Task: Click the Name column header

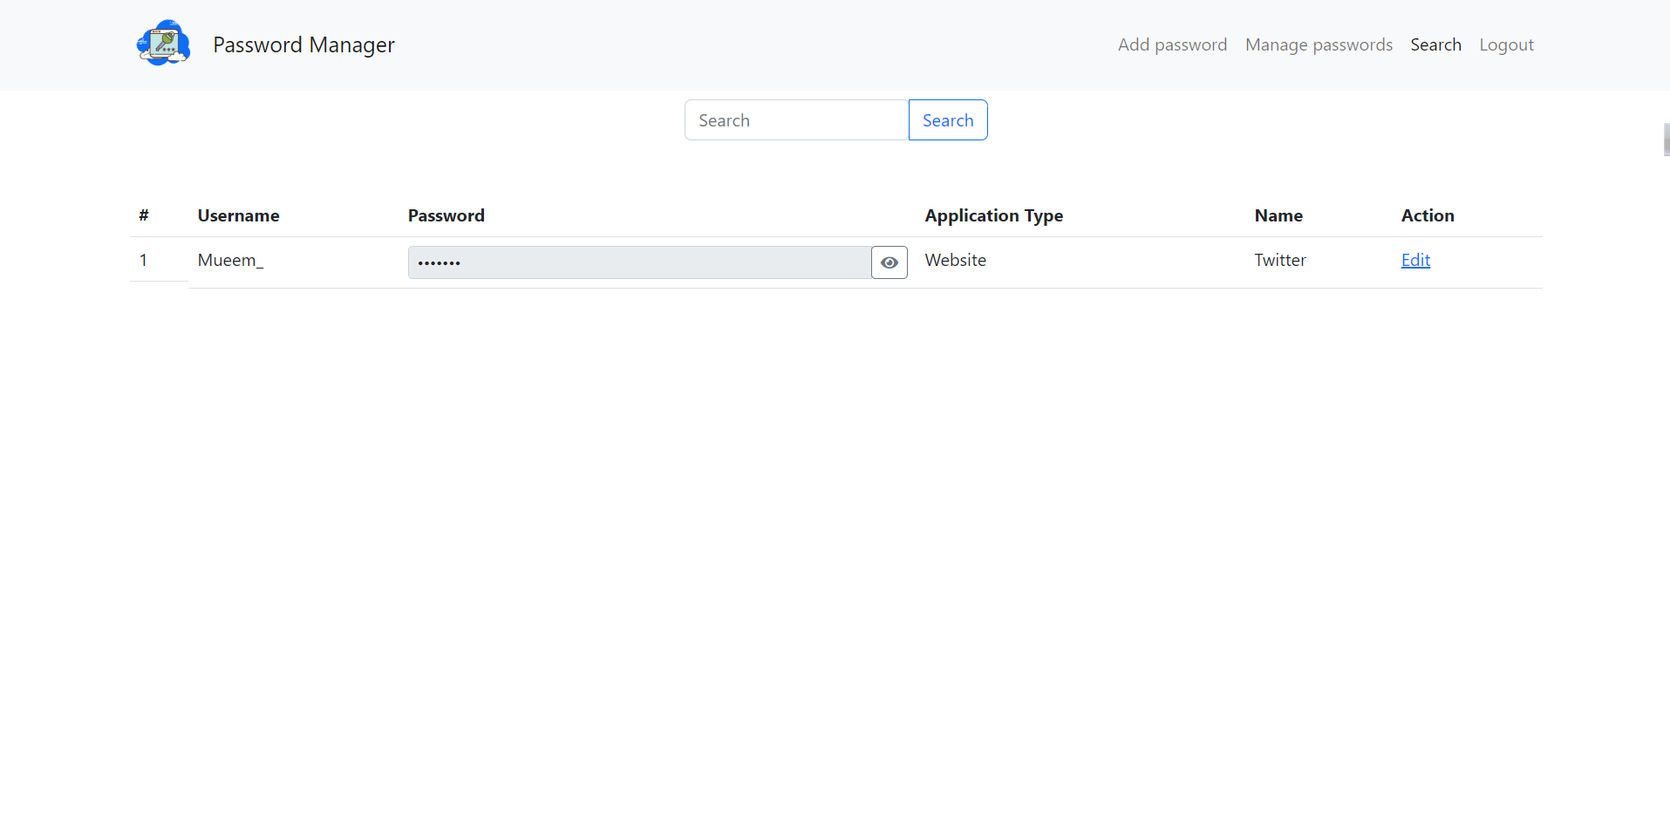Action: click(x=1278, y=215)
